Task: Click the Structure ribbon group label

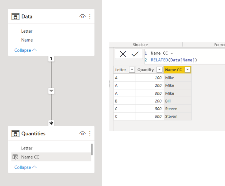Action: (x=140, y=45)
